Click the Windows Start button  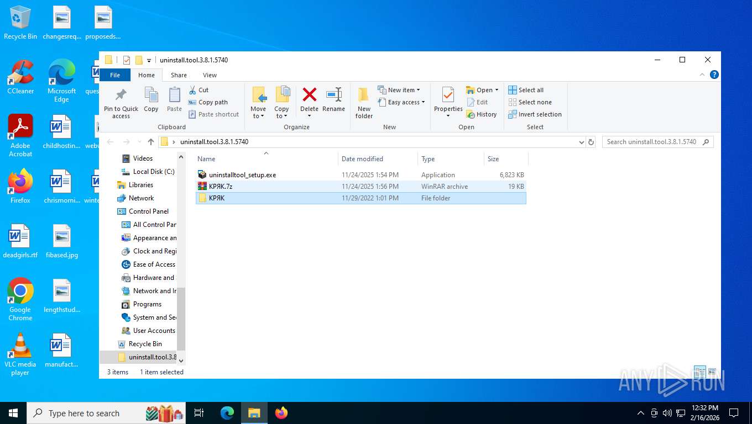click(13, 413)
